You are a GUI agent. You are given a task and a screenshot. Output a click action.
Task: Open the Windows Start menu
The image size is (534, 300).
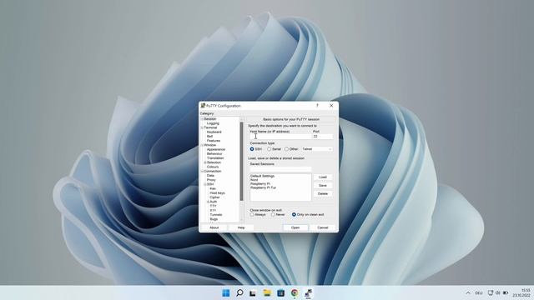pyautogui.click(x=226, y=292)
